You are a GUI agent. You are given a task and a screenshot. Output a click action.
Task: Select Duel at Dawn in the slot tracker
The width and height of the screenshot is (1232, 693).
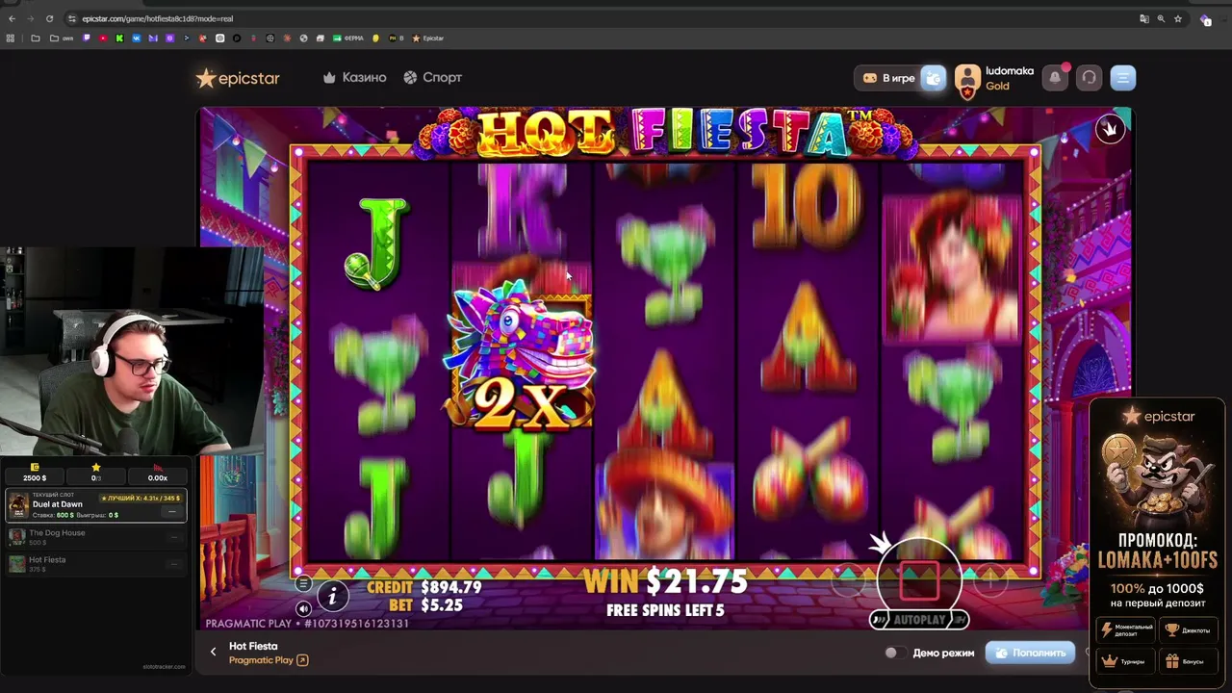tap(96, 504)
